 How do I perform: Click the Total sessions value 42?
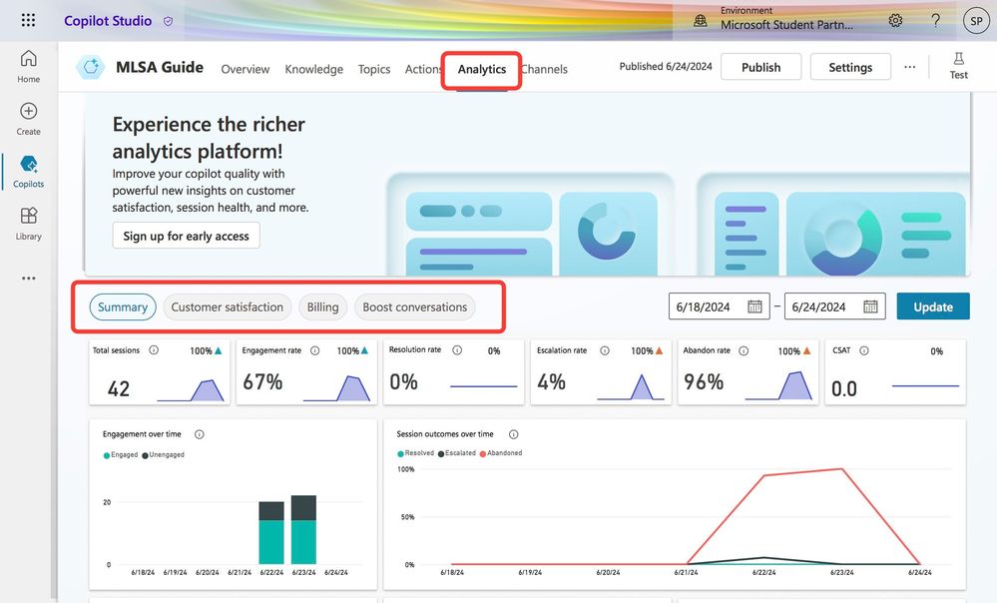pos(119,388)
